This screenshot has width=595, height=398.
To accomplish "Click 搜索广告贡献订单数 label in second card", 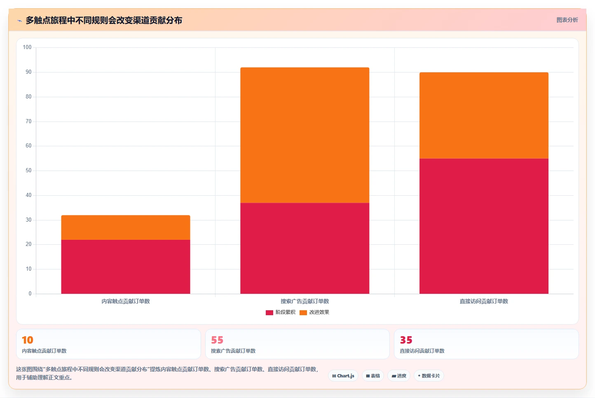I will click(x=233, y=351).
